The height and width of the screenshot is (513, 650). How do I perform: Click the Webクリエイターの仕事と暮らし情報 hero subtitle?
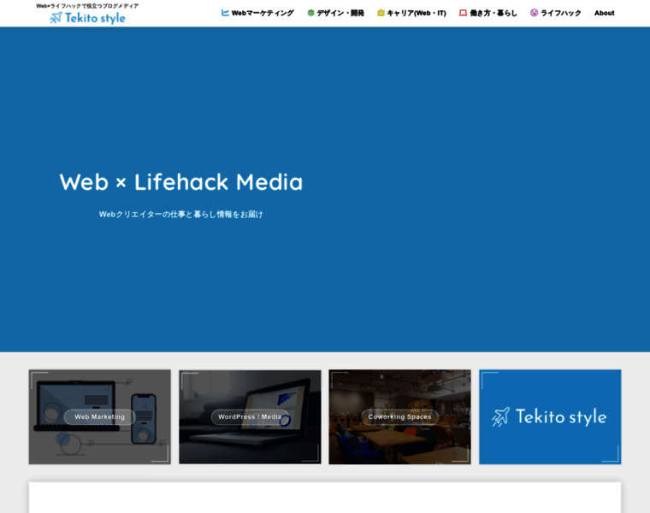pyautogui.click(x=181, y=214)
